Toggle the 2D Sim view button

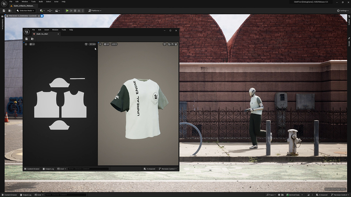[x=92, y=44]
